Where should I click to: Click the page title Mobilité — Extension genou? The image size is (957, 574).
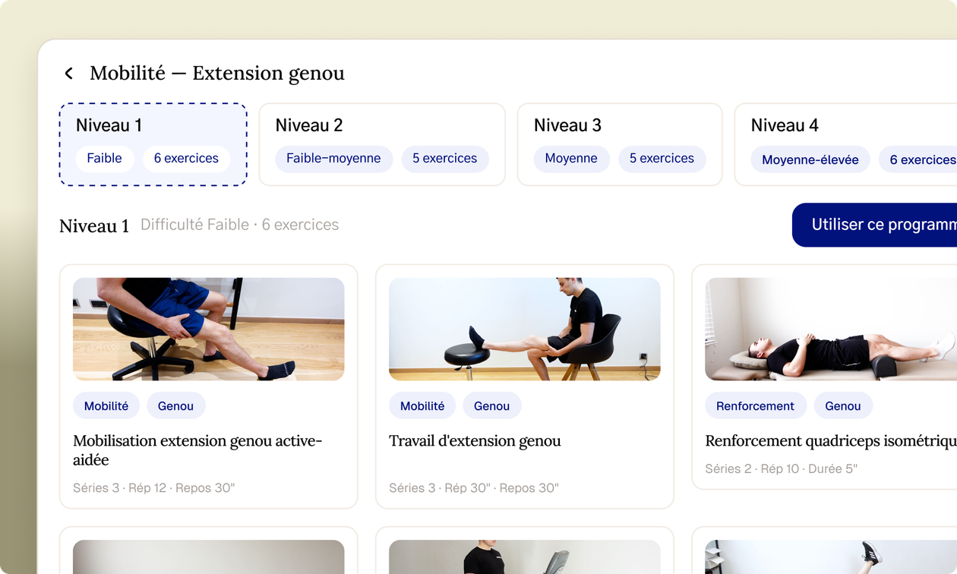click(217, 73)
